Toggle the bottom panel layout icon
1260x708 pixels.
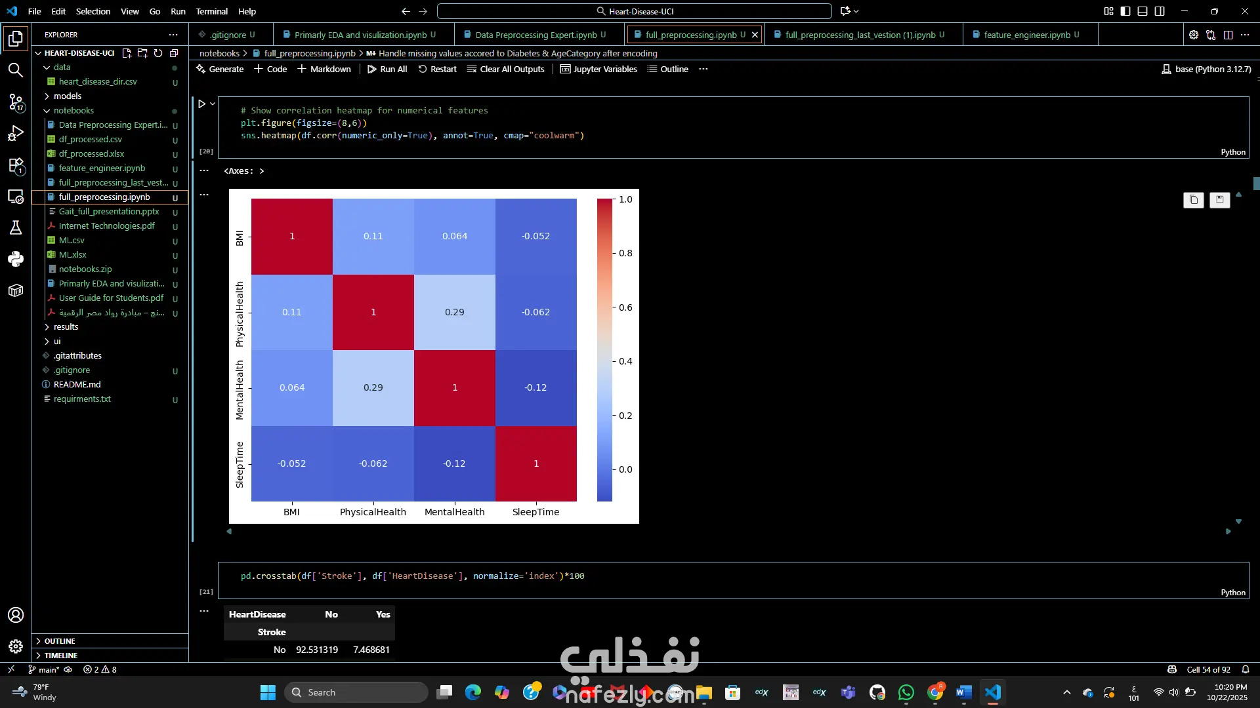[x=1143, y=11]
